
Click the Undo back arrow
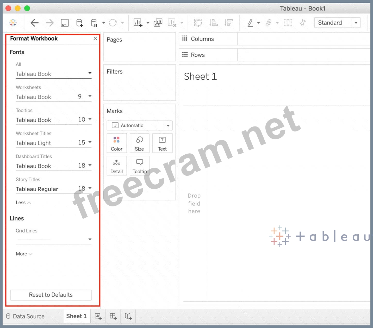click(x=34, y=23)
